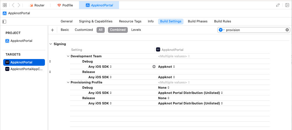Switch to the Podfile tab
The width and height of the screenshot is (292, 130).
coord(65,5)
